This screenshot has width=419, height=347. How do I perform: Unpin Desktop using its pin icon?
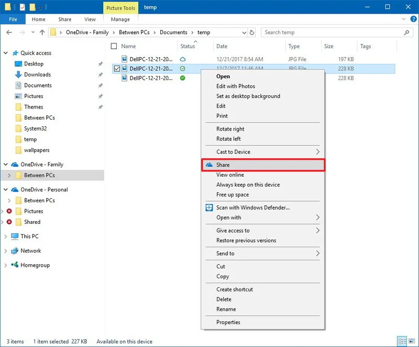100,63
